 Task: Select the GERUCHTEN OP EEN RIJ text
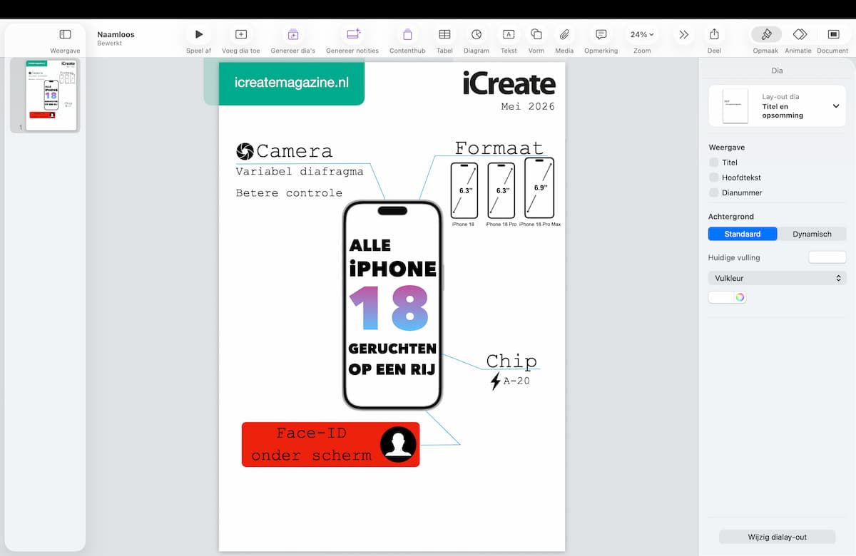392,359
